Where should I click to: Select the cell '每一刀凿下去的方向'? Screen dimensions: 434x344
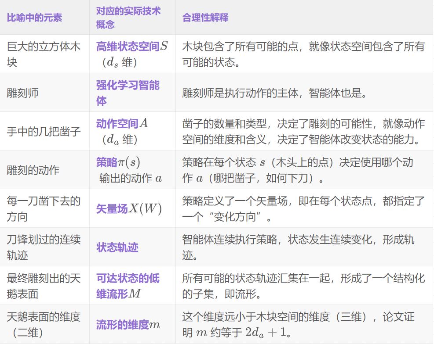pyautogui.click(x=44, y=208)
